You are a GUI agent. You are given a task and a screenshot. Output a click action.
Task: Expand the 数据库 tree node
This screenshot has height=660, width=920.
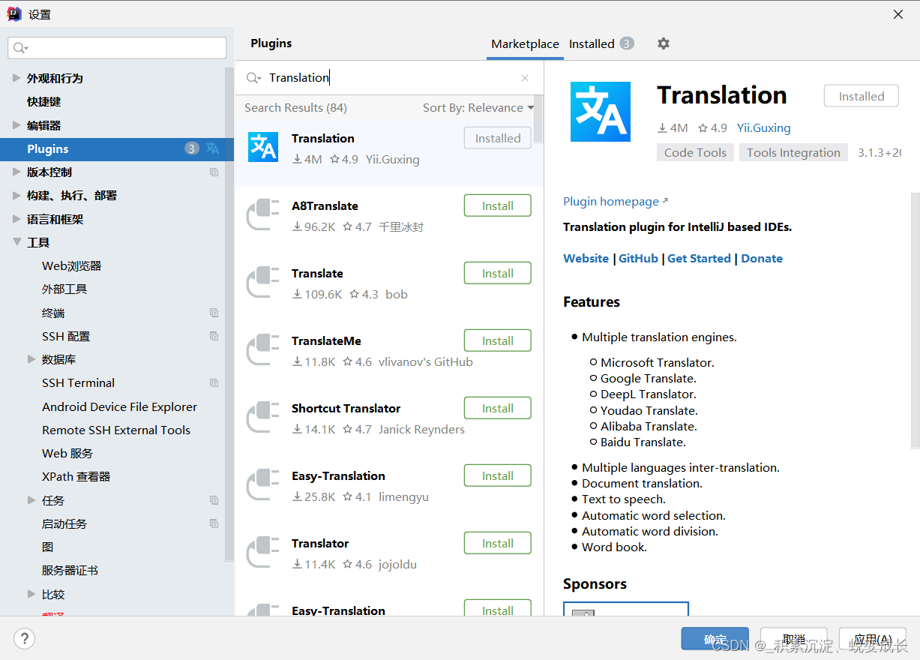[x=31, y=359]
